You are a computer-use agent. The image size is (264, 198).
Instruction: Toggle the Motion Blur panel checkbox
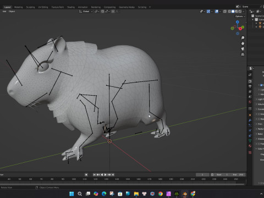pos(259,119)
